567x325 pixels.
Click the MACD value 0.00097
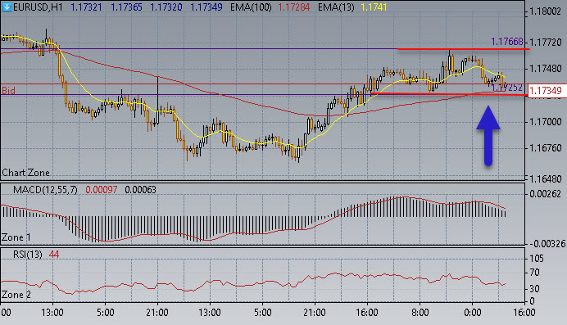(x=102, y=190)
